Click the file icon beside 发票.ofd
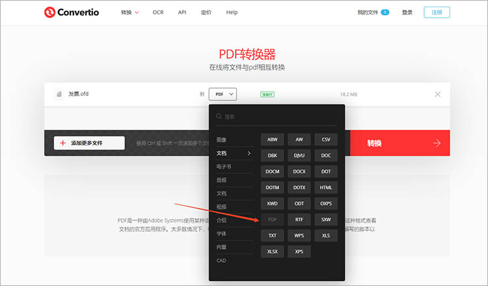Screen dimensions: 488x286 click(x=59, y=94)
